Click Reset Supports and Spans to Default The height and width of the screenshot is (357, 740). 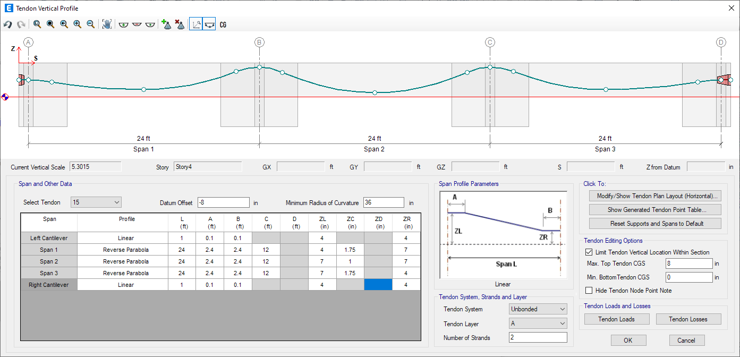pos(655,224)
